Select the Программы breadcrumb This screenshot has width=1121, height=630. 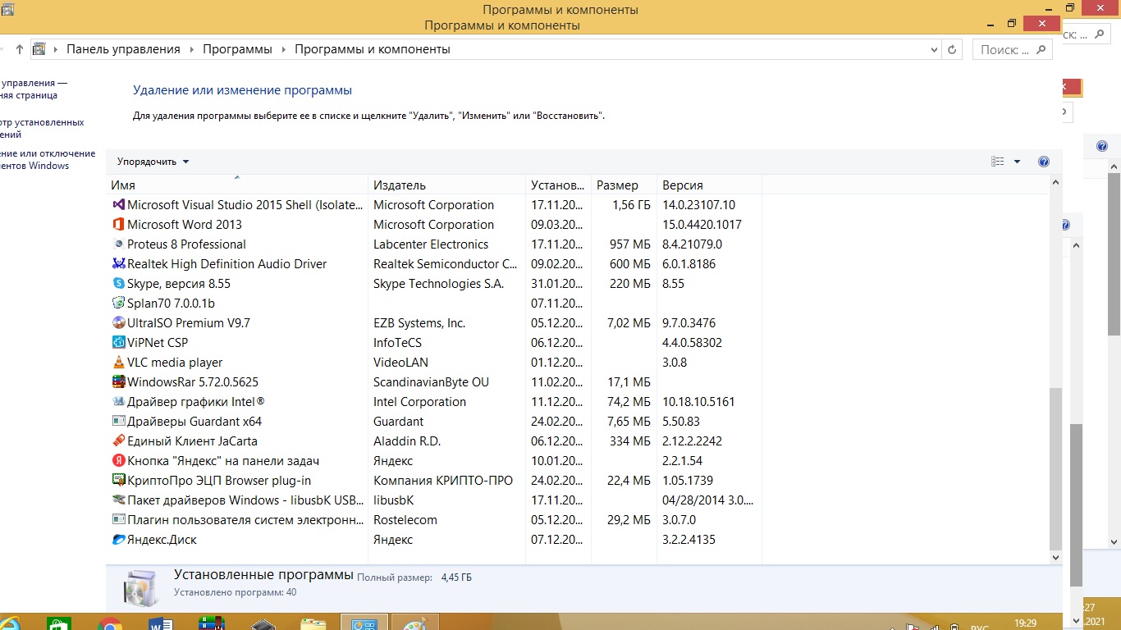pos(237,49)
